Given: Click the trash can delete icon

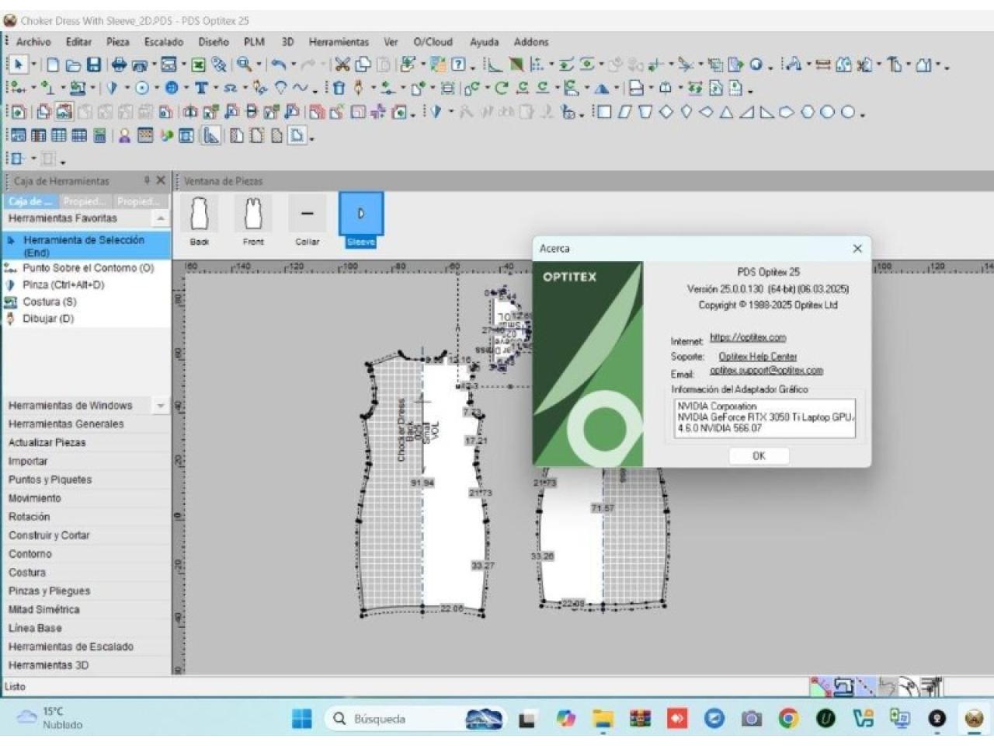Looking at the screenshot, I should pos(339,89).
